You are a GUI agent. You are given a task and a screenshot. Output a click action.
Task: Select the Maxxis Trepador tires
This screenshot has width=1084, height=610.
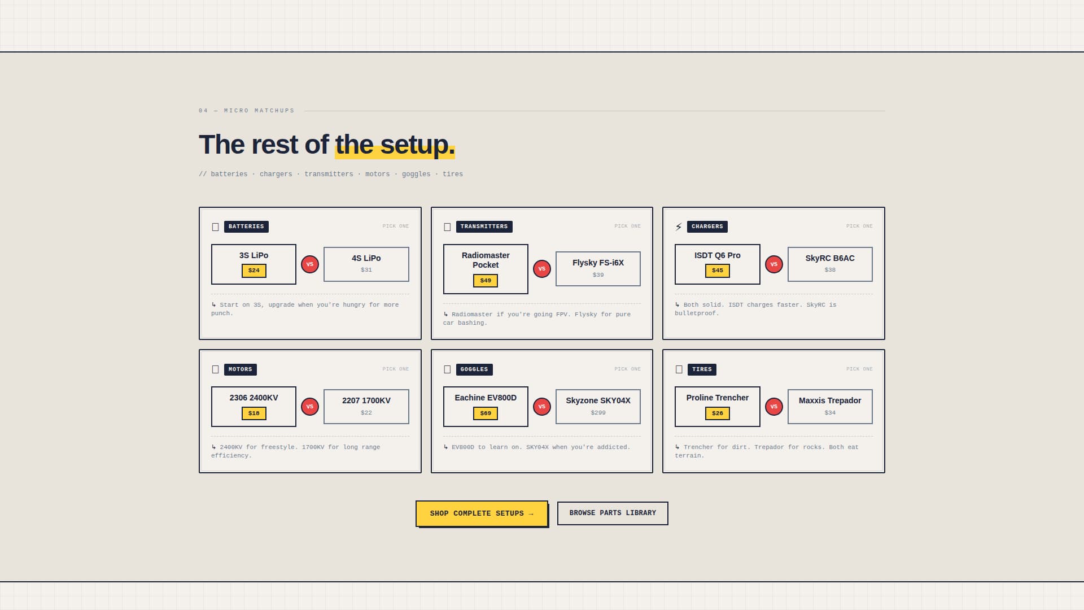click(x=830, y=407)
